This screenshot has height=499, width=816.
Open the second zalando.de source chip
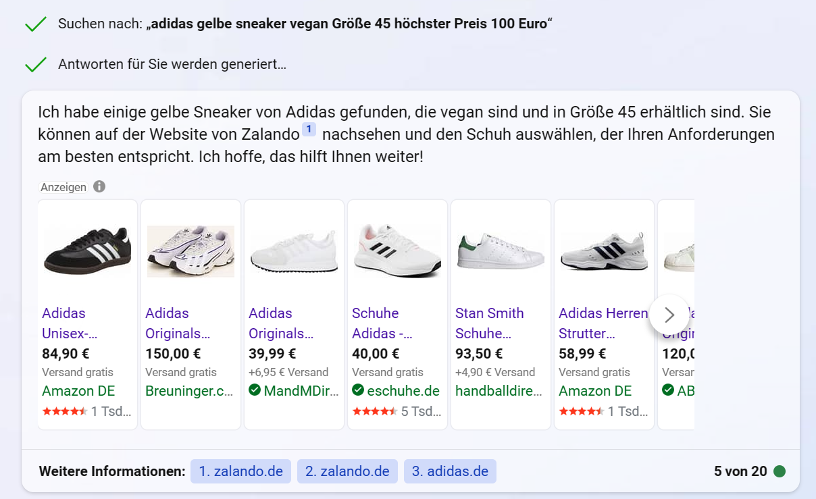coord(347,471)
